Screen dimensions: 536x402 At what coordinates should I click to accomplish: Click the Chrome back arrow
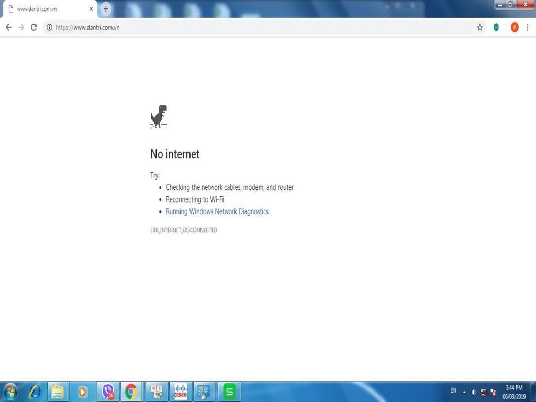point(8,27)
